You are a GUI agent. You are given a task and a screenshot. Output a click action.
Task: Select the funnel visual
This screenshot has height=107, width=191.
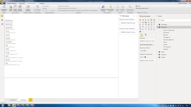(x=143, y=27)
